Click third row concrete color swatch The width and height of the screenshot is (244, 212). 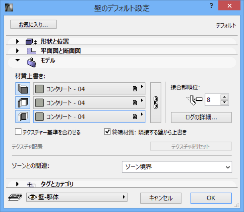coord(39,117)
